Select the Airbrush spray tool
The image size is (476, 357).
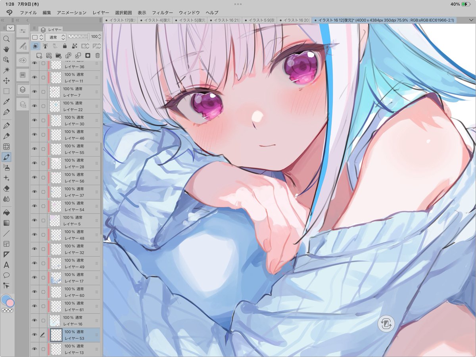[6, 168]
